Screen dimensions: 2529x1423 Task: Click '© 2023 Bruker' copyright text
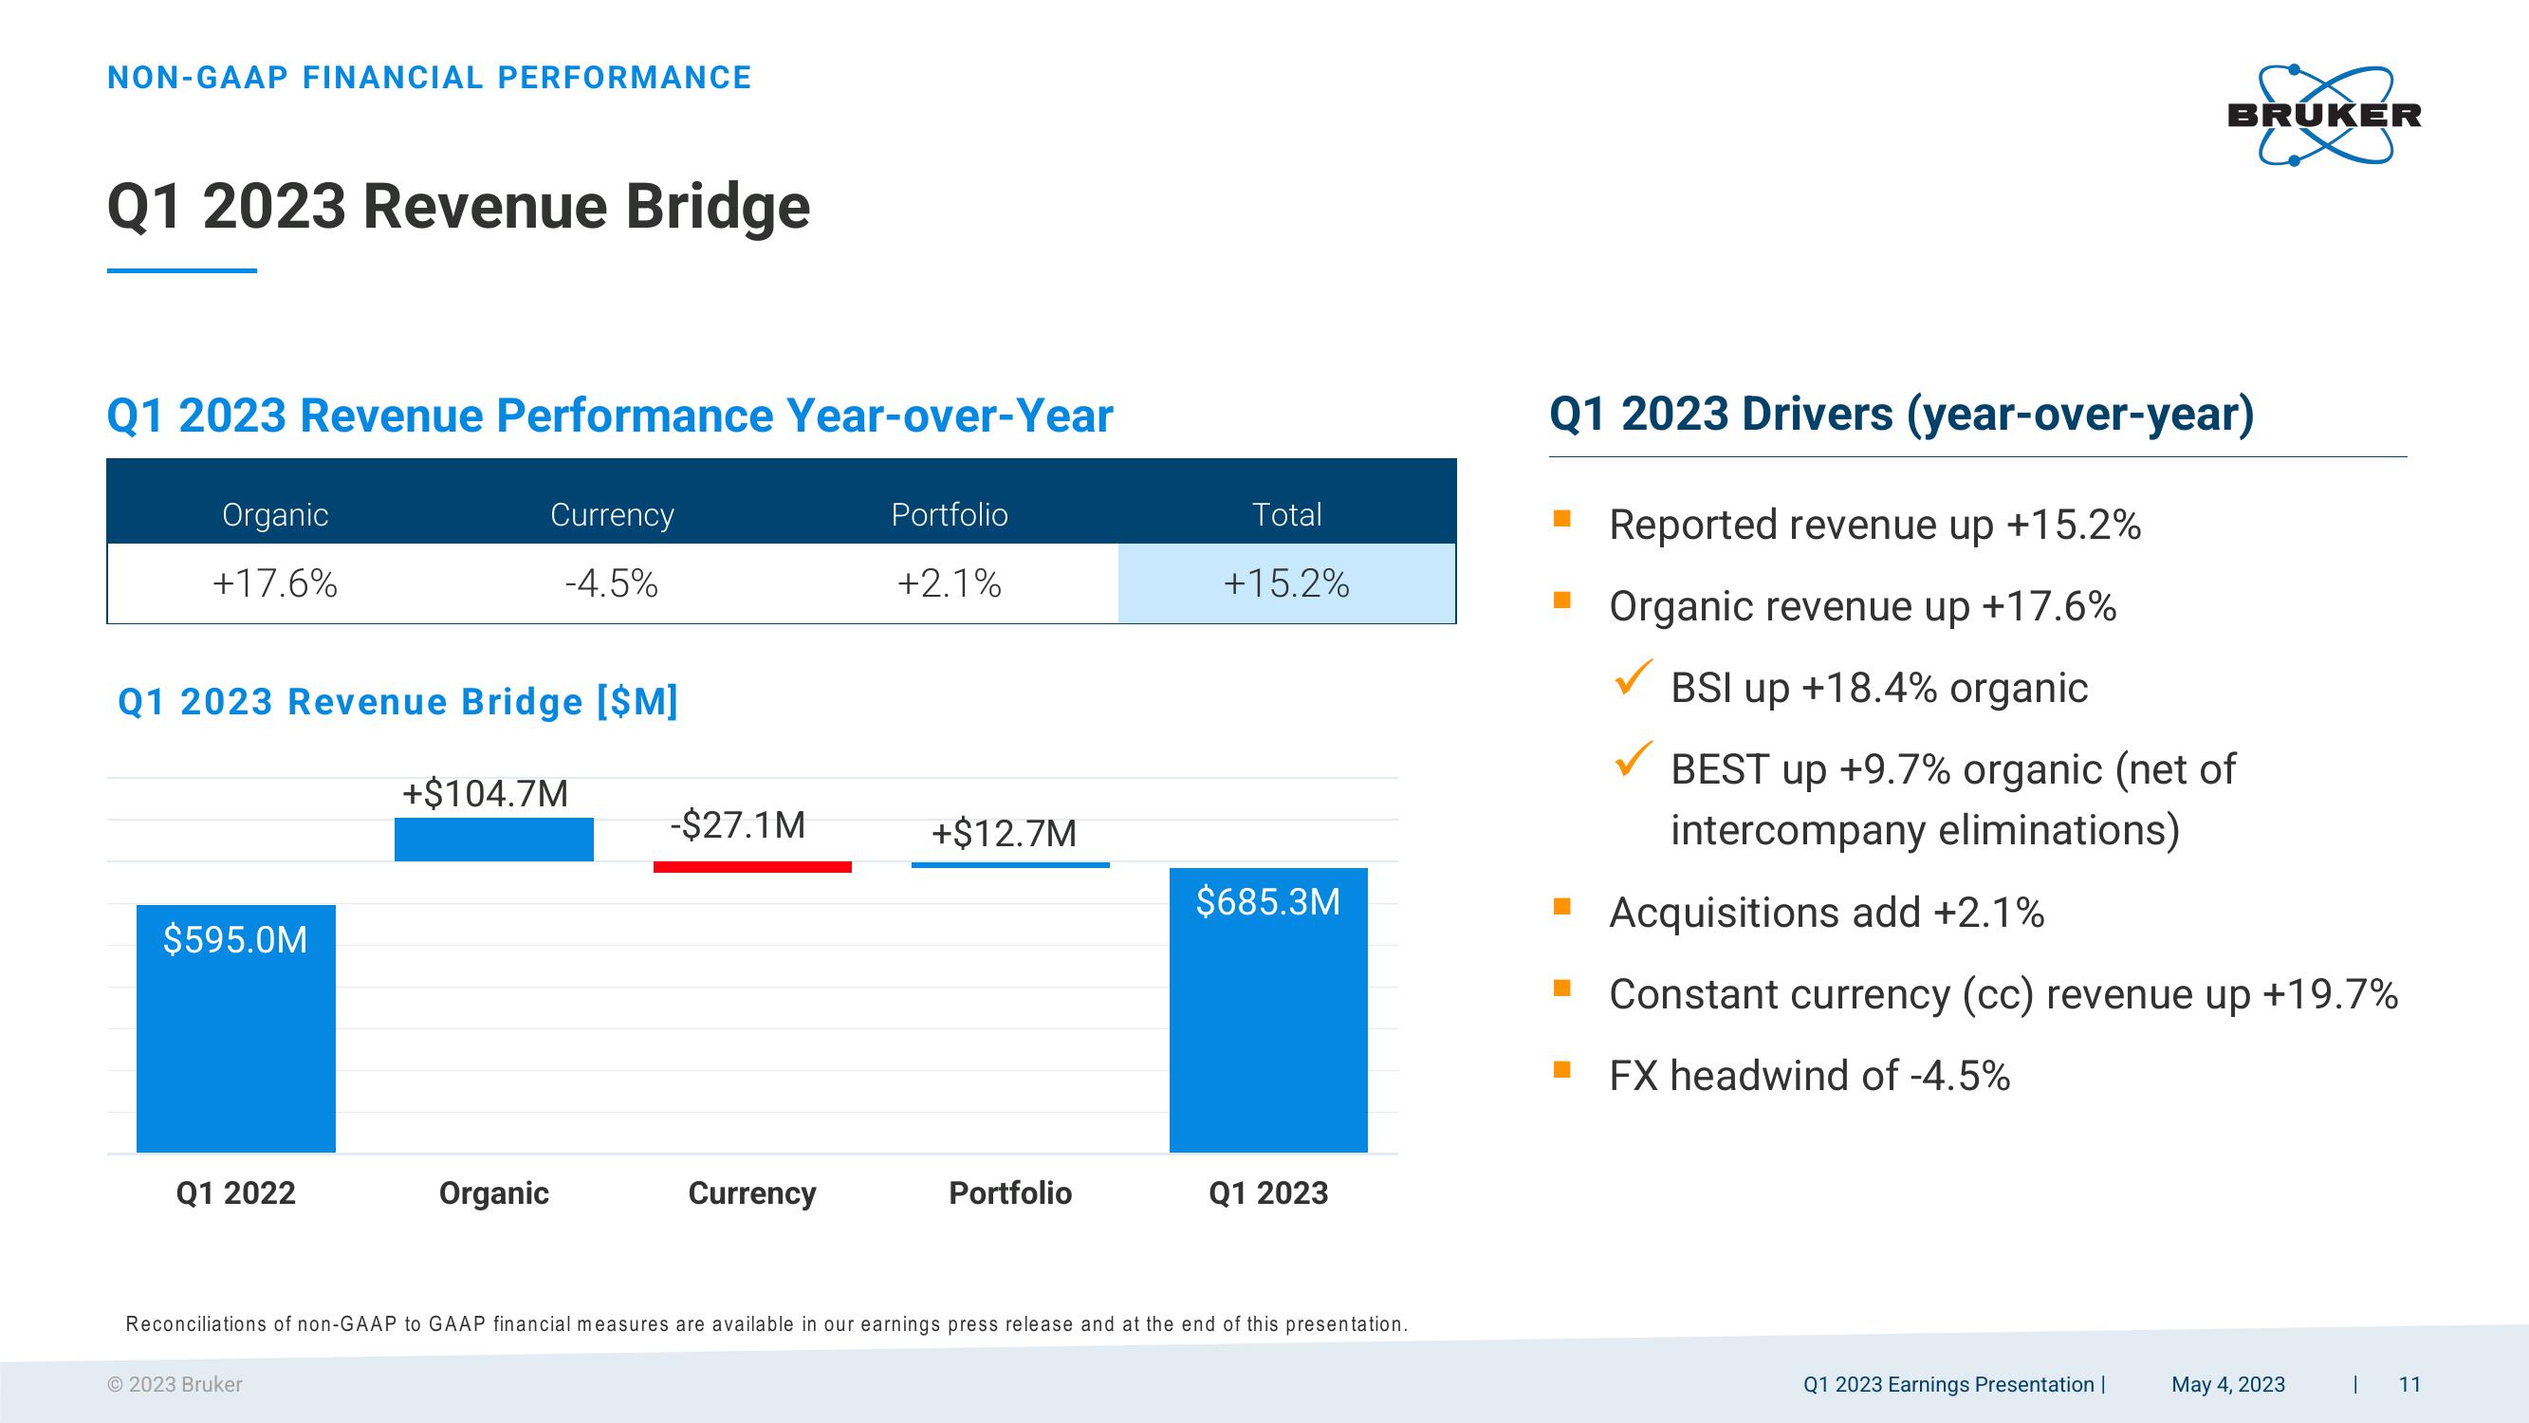[175, 1385]
